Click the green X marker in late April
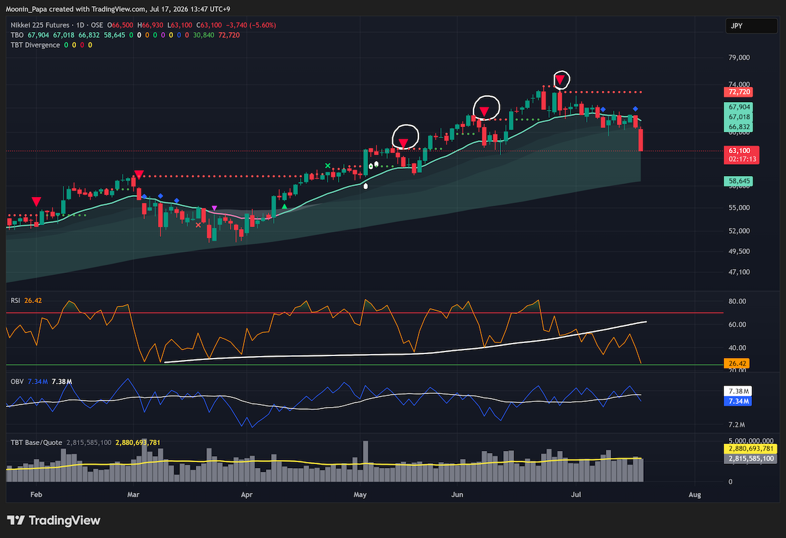Viewport: 786px width, 538px height. coord(327,166)
